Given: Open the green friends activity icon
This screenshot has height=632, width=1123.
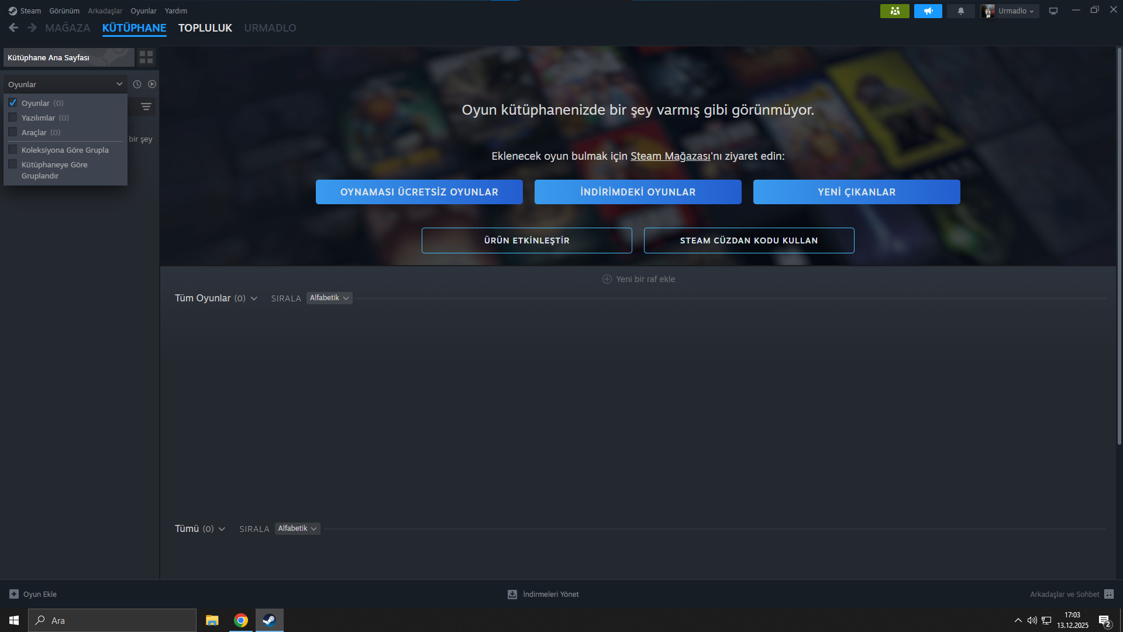Looking at the screenshot, I should pos(895,11).
